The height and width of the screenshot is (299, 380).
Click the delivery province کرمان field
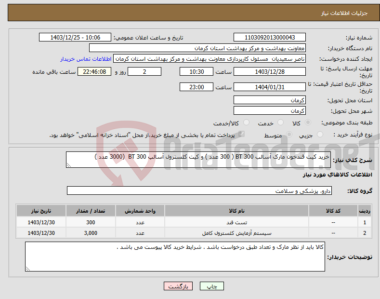click(x=270, y=100)
